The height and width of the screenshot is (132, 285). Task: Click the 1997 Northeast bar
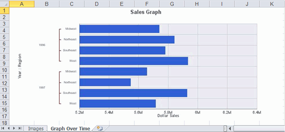tap(105, 82)
